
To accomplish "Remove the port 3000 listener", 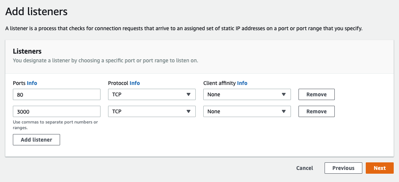I will pos(316,111).
